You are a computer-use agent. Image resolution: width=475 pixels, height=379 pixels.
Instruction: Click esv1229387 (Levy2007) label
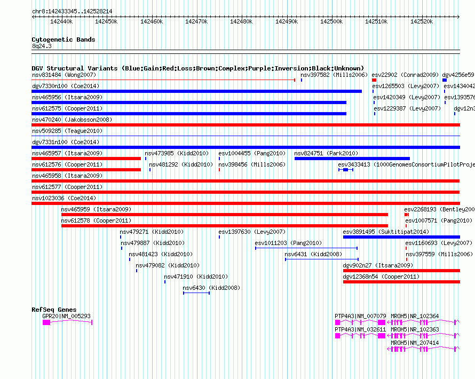[407, 108]
